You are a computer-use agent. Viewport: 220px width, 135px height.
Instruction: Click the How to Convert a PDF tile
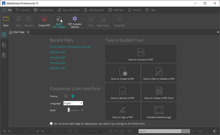[x=140, y=54]
